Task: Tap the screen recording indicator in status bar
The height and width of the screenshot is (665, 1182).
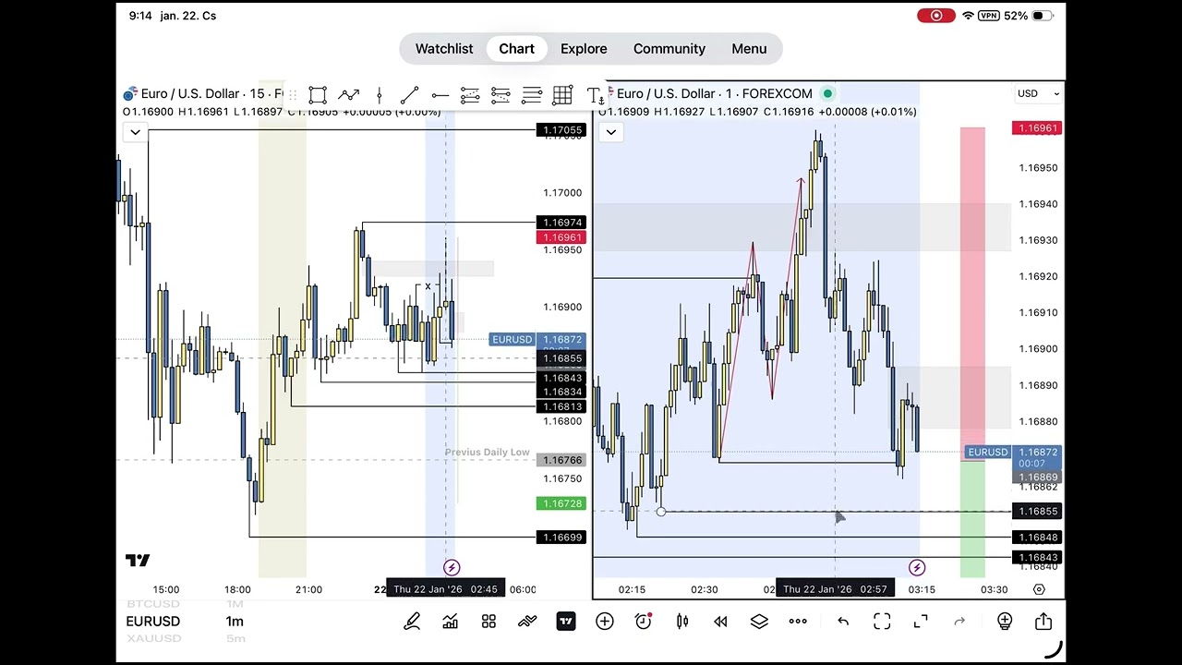Action: [936, 16]
